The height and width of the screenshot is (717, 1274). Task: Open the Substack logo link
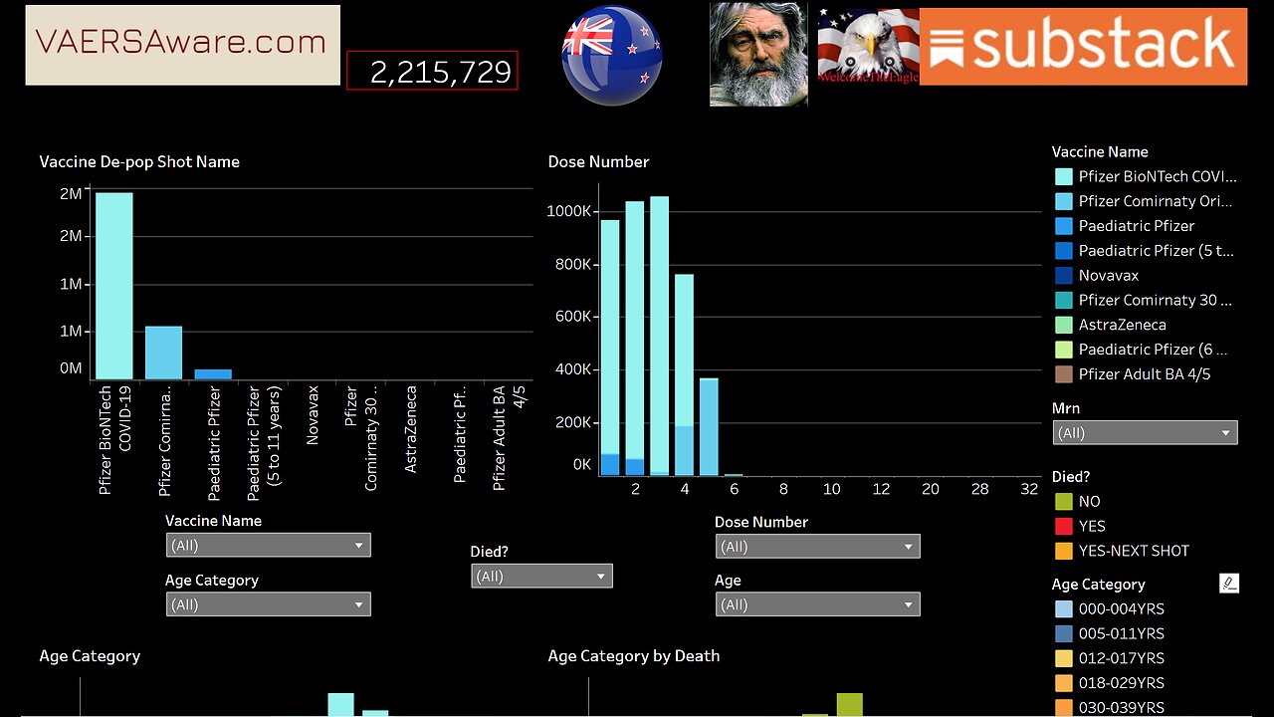pyautogui.click(x=1083, y=47)
